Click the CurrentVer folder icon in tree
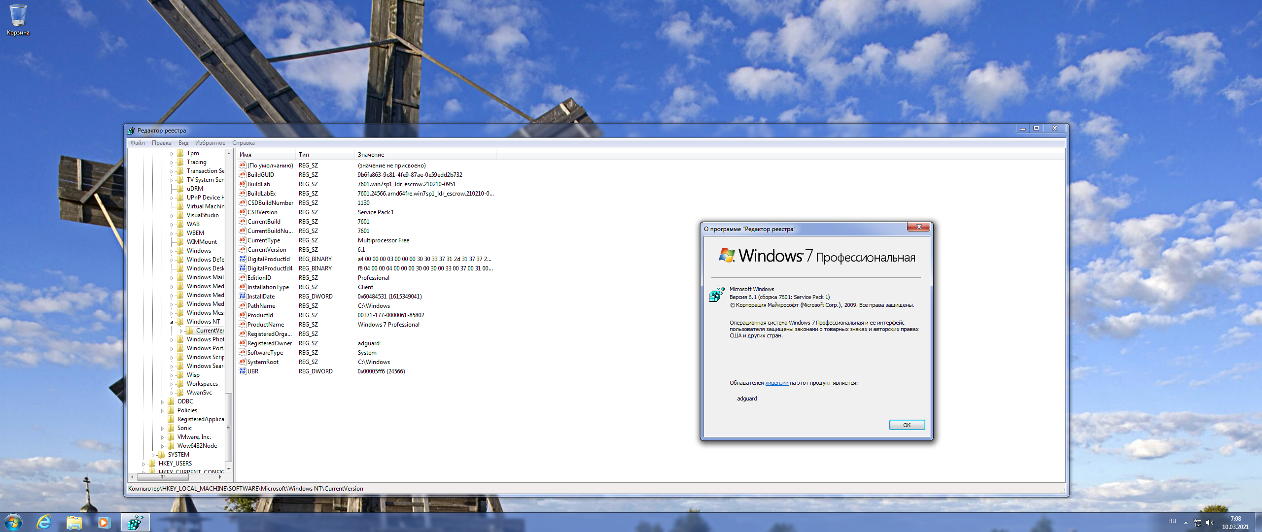Viewport: 1262px width, 532px height. tap(190, 331)
